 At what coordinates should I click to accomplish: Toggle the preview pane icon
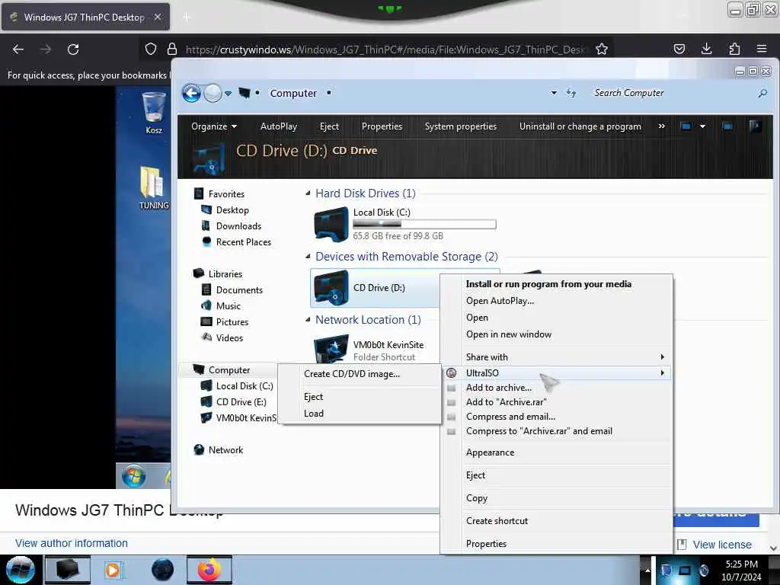[727, 126]
